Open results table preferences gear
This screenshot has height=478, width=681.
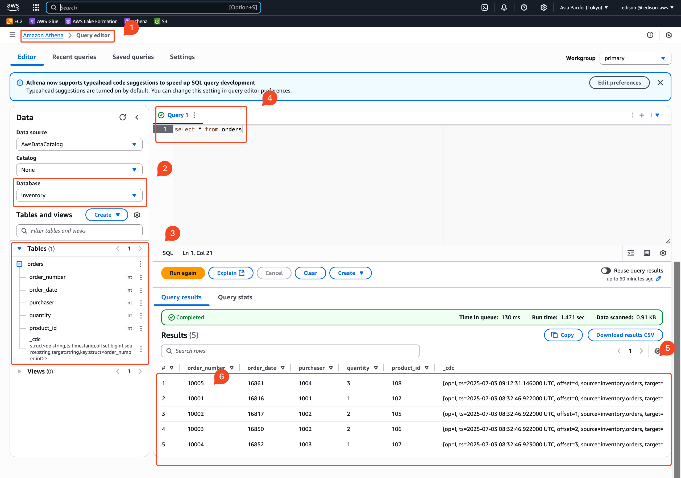[657, 351]
